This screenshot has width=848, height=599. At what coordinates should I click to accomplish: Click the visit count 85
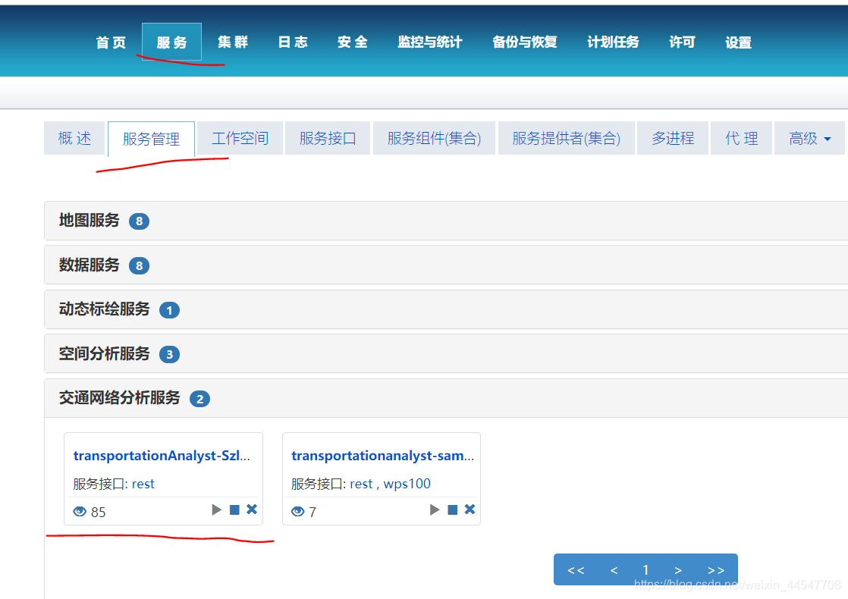pos(99,512)
